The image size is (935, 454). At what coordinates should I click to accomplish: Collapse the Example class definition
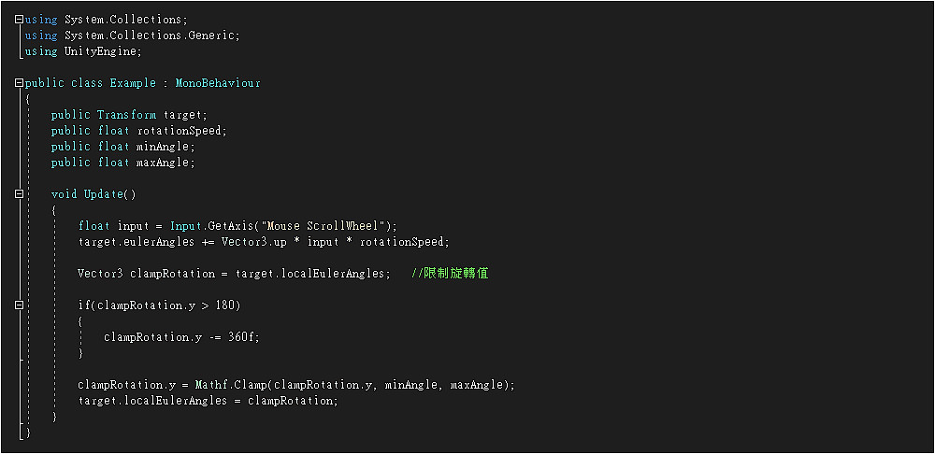(x=19, y=83)
